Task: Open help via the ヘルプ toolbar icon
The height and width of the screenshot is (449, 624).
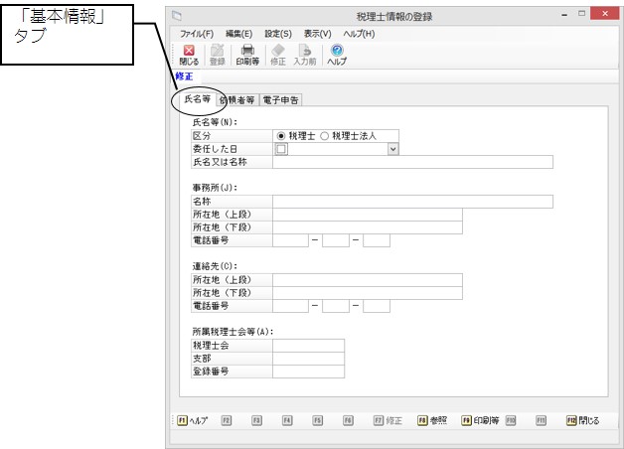Action: point(337,54)
